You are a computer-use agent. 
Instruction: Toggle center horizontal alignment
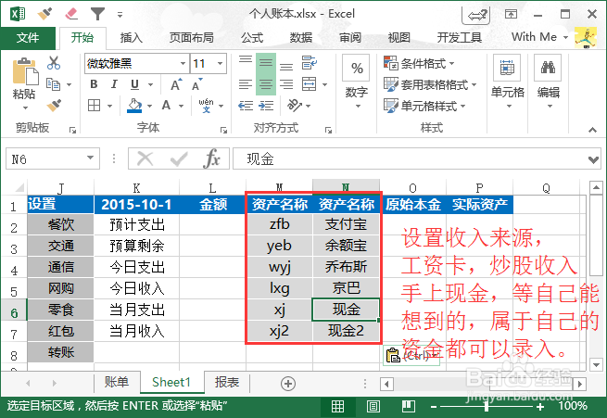[x=266, y=84]
